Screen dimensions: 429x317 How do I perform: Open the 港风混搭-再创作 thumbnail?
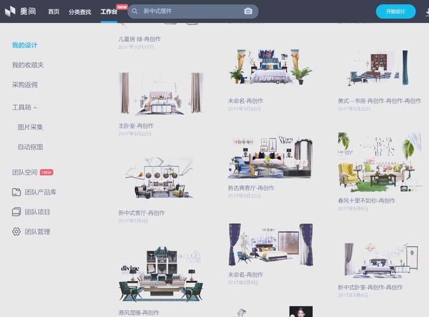point(161,275)
